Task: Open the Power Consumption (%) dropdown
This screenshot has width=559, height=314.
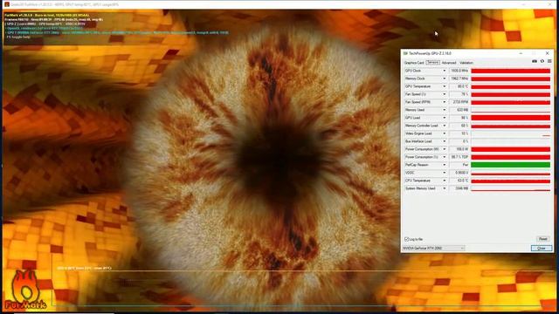Action: pos(445,157)
